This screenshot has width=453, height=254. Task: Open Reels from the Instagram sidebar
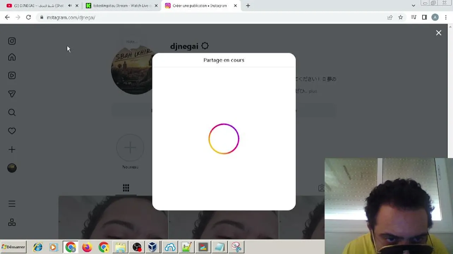pos(12,75)
